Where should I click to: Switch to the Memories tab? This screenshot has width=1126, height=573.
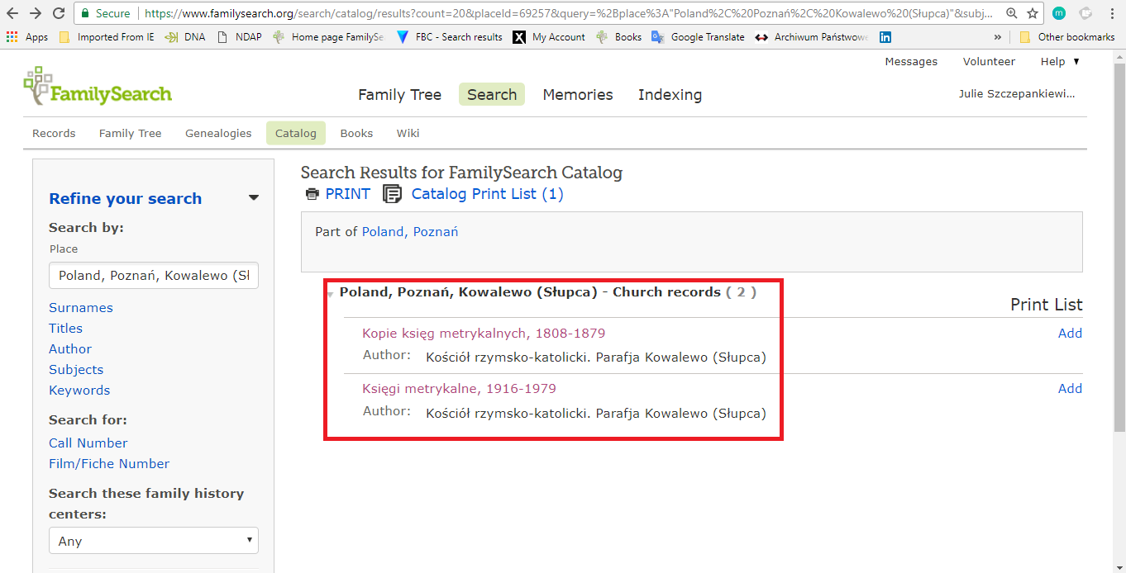pyautogui.click(x=577, y=95)
